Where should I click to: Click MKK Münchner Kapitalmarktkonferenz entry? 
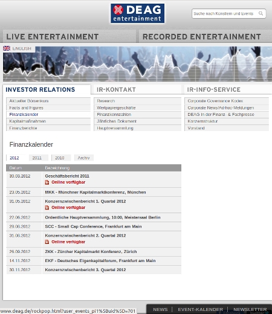coord(96,192)
